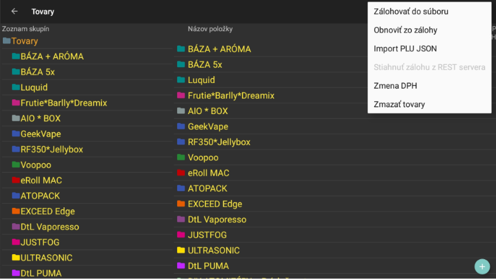Click yellow ULTRASONIC folder icon in items list

[181, 250]
